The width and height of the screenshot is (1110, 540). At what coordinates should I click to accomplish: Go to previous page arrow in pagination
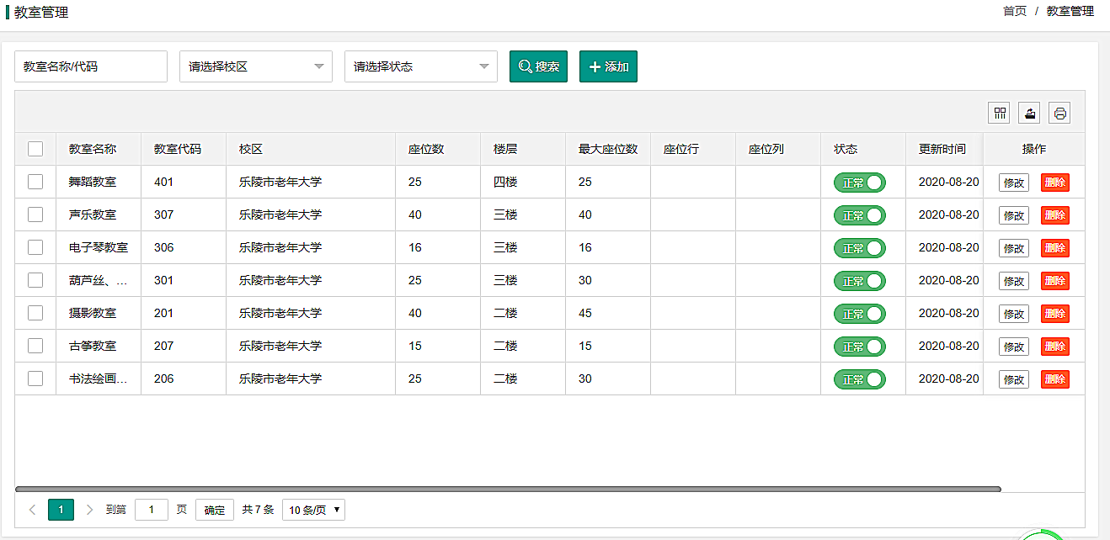(x=33, y=510)
